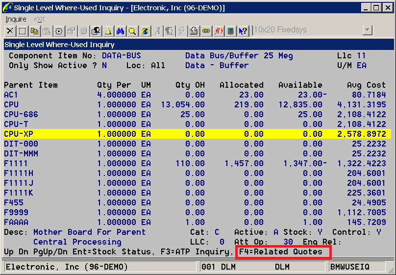This screenshot has width=396, height=275.
Task: Select the AC1 parent item row
Action: click(x=197, y=95)
